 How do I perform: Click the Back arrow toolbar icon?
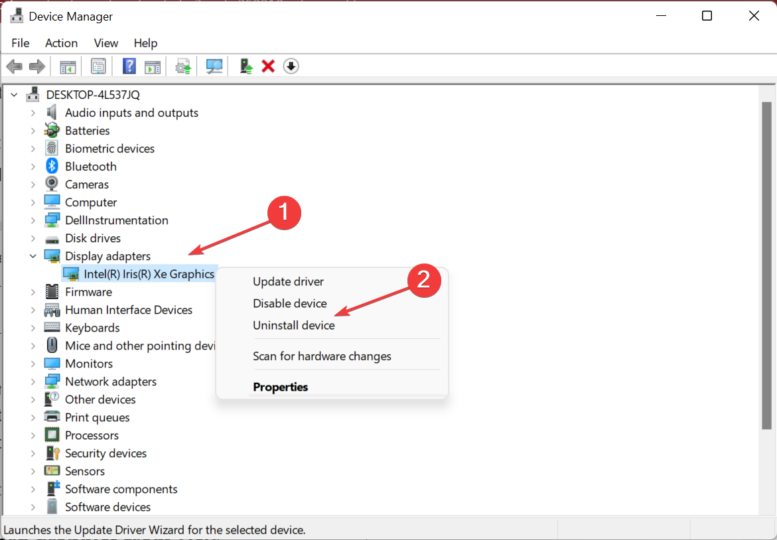[x=14, y=66]
